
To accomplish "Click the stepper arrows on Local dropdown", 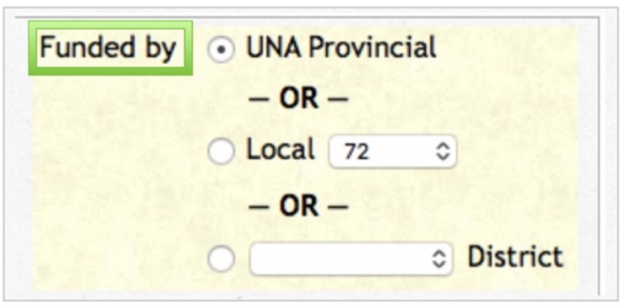I will [x=442, y=151].
